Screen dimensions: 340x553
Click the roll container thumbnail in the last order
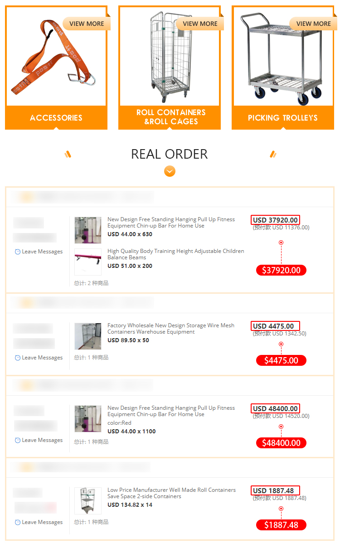coord(88,501)
